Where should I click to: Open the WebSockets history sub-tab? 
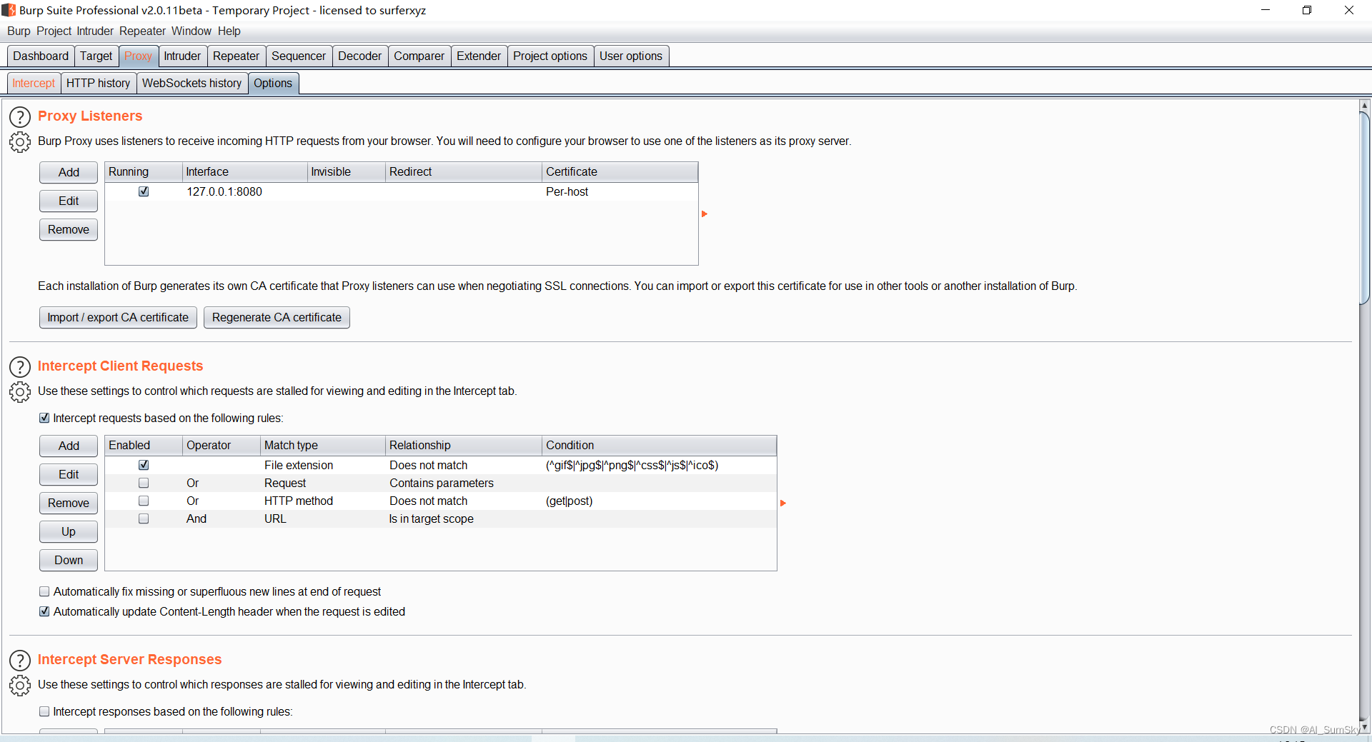tap(192, 83)
